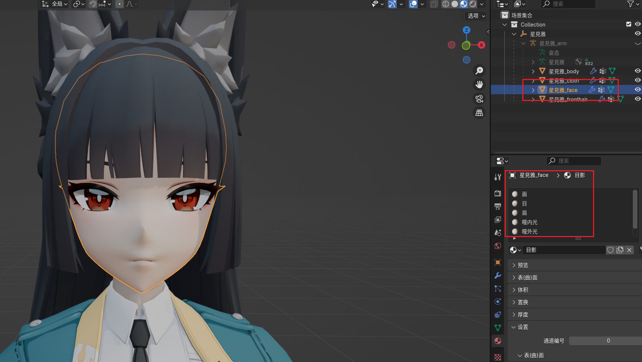Open the Object Data green triangle tab

(498, 328)
